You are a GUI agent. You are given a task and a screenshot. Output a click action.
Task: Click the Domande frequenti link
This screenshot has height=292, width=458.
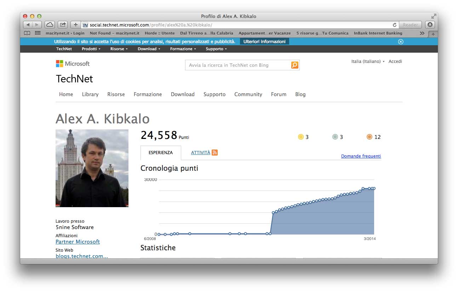(x=361, y=156)
